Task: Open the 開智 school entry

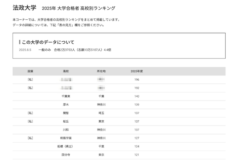Action: 66,113
